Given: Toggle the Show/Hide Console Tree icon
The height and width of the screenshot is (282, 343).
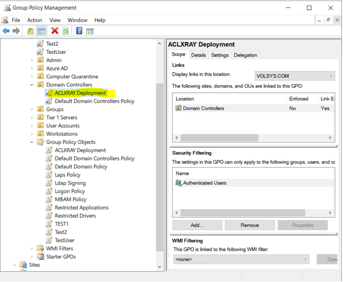Looking at the screenshot, I should tap(41, 31).
